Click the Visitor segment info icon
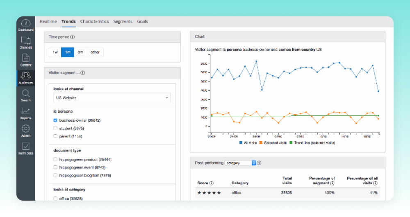The width and height of the screenshot is (410, 217). click(x=83, y=73)
